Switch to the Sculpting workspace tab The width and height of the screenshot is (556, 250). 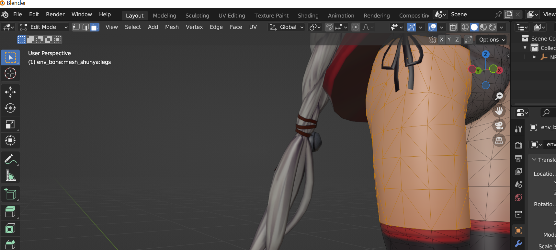point(197,16)
